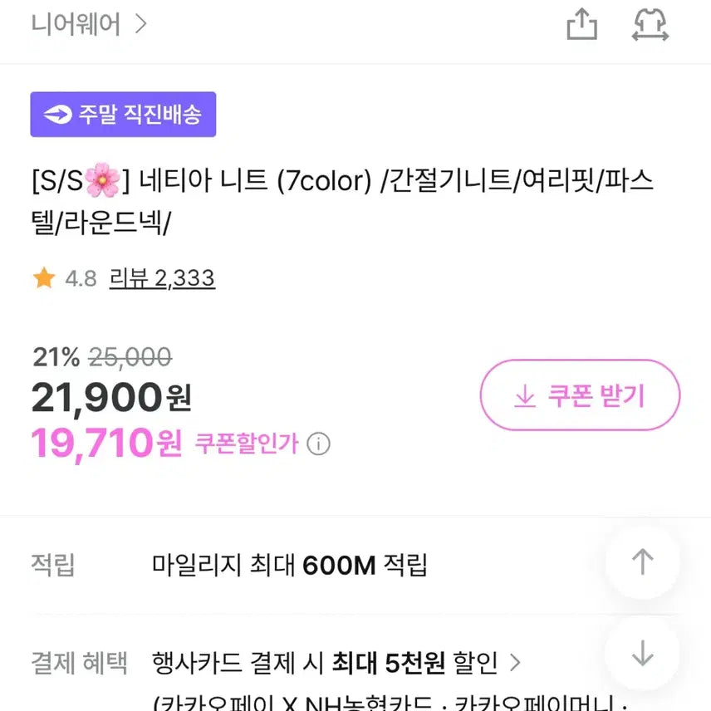Expand the 행사카드 결제 할인 chevron
The width and height of the screenshot is (711, 711).
515,663
